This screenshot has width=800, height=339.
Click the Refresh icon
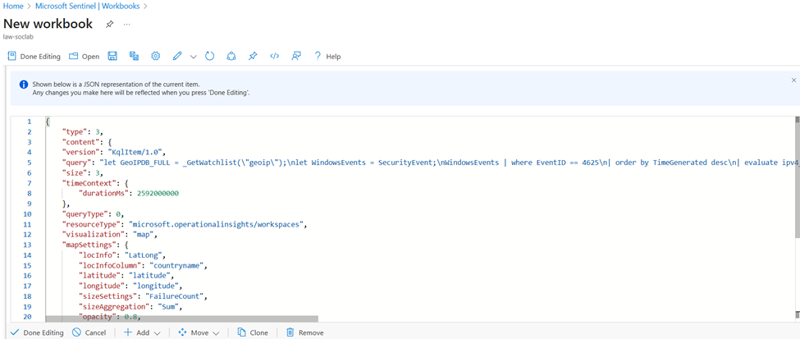tap(209, 56)
